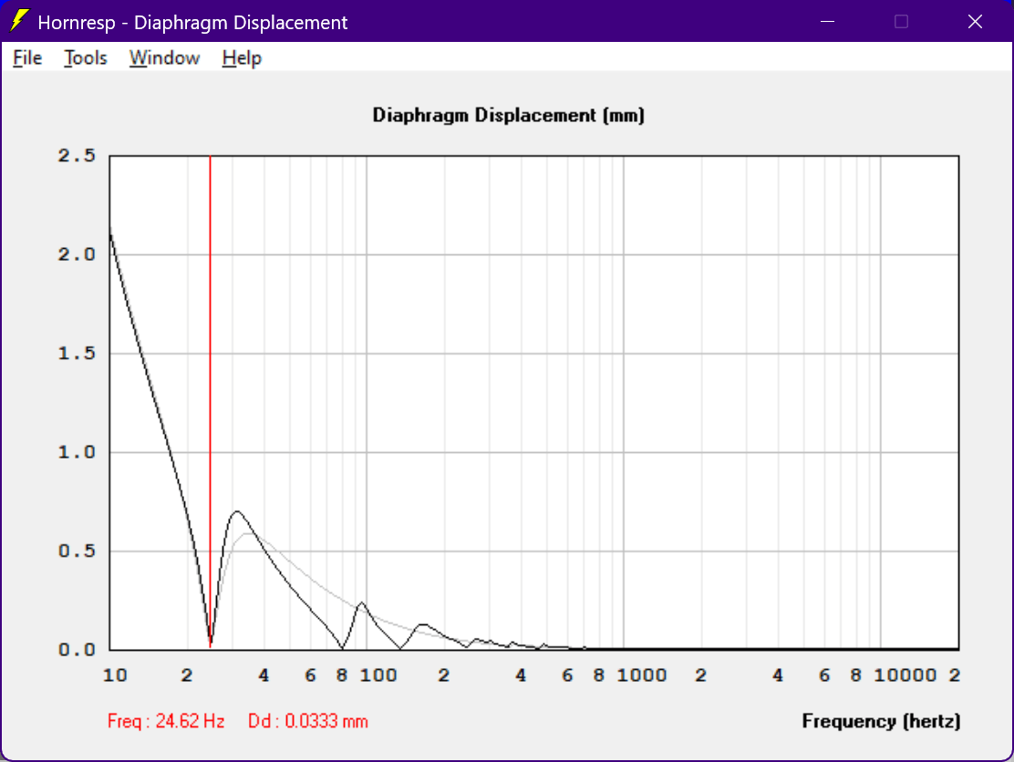Click the red frequency cursor line
Image resolution: width=1014 pixels, height=762 pixels.
click(210, 401)
